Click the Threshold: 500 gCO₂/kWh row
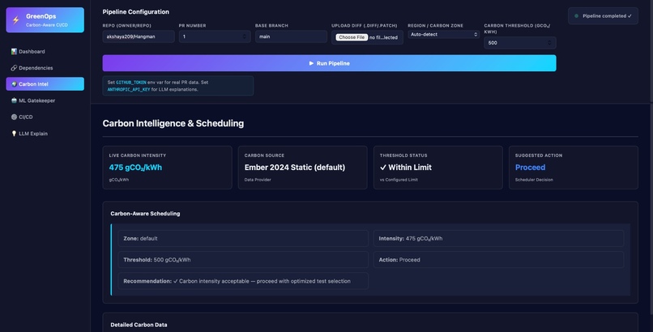This screenshot has height=332, width=653. [243, 260]
